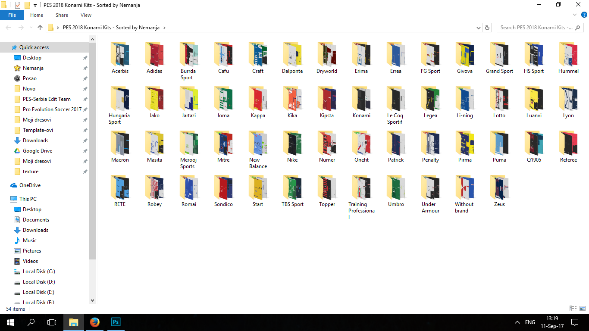Switch to Firefox on the taskbar
The width and height of the screenshot is (589, 331).
coord(95,322)
